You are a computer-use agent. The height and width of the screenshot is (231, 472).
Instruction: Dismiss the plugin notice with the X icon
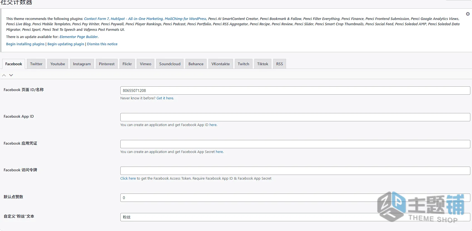tap(468, 14)
